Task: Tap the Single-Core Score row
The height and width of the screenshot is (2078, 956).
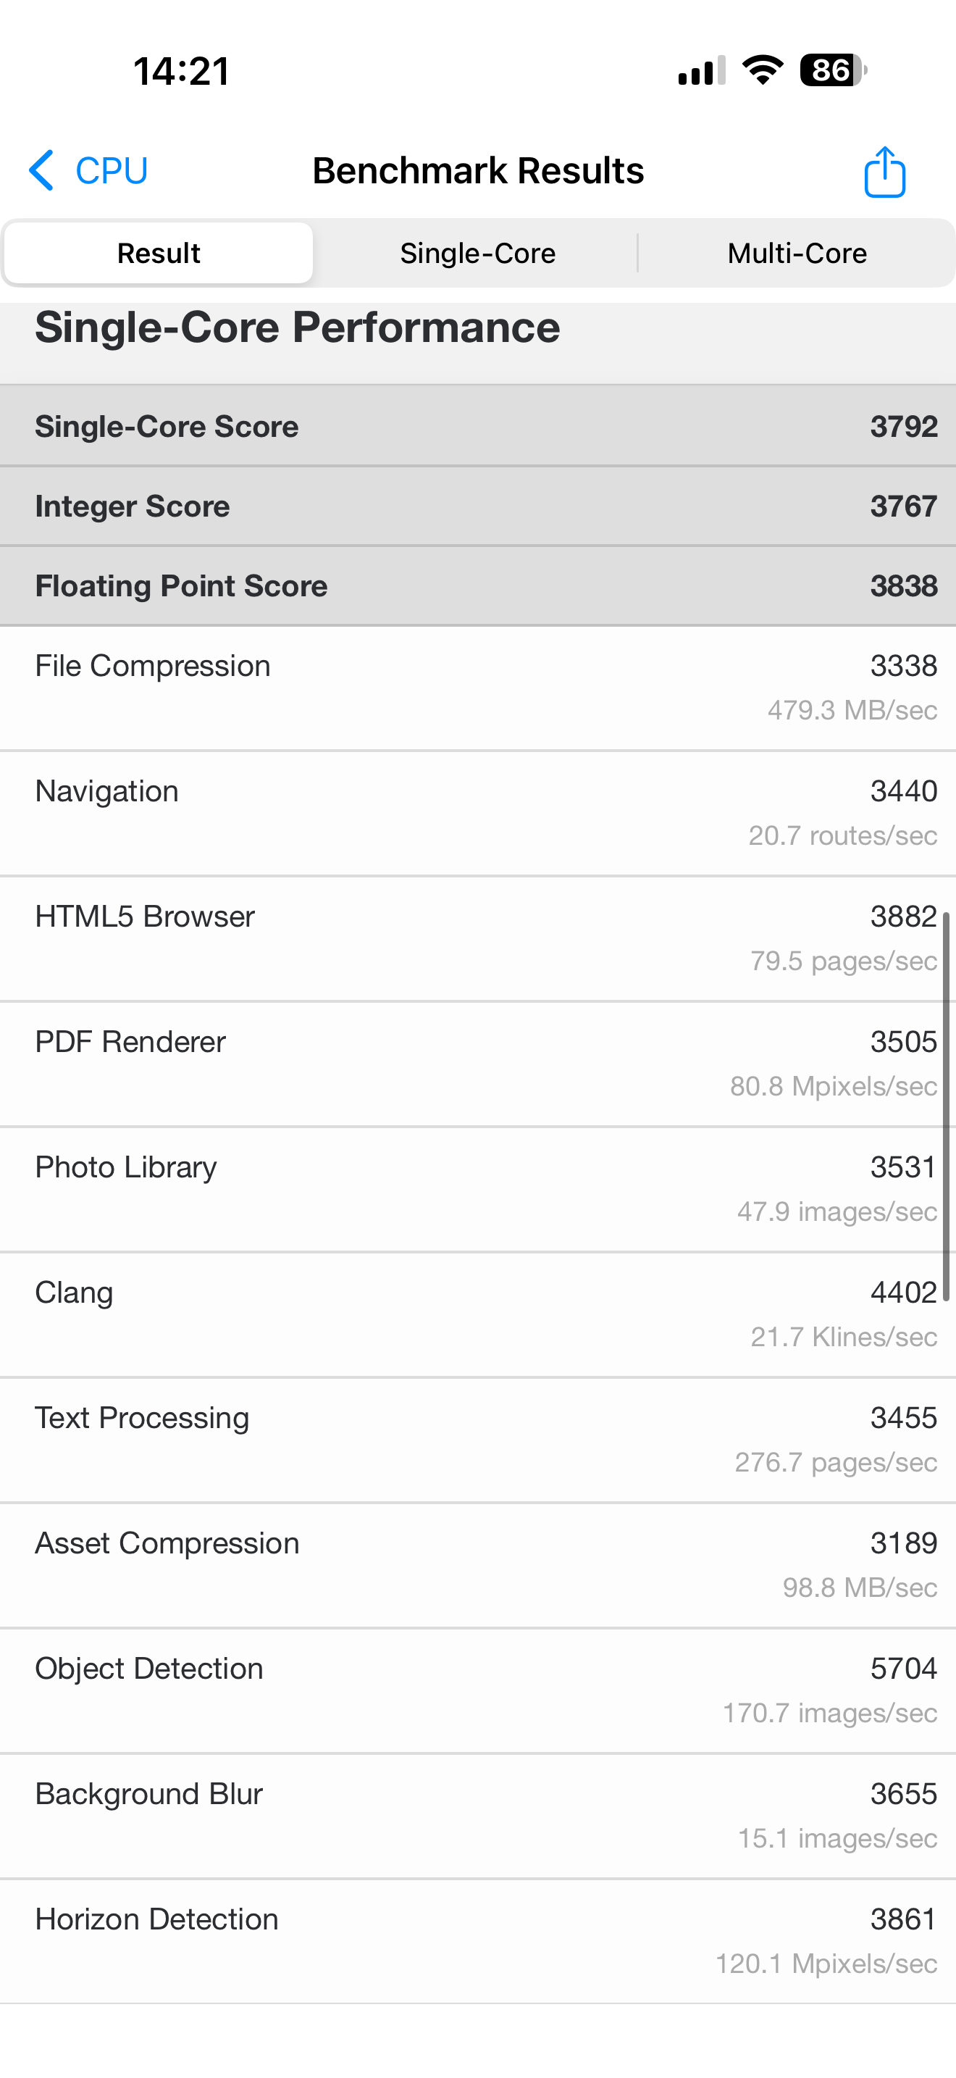Action: tap(478, 426)
